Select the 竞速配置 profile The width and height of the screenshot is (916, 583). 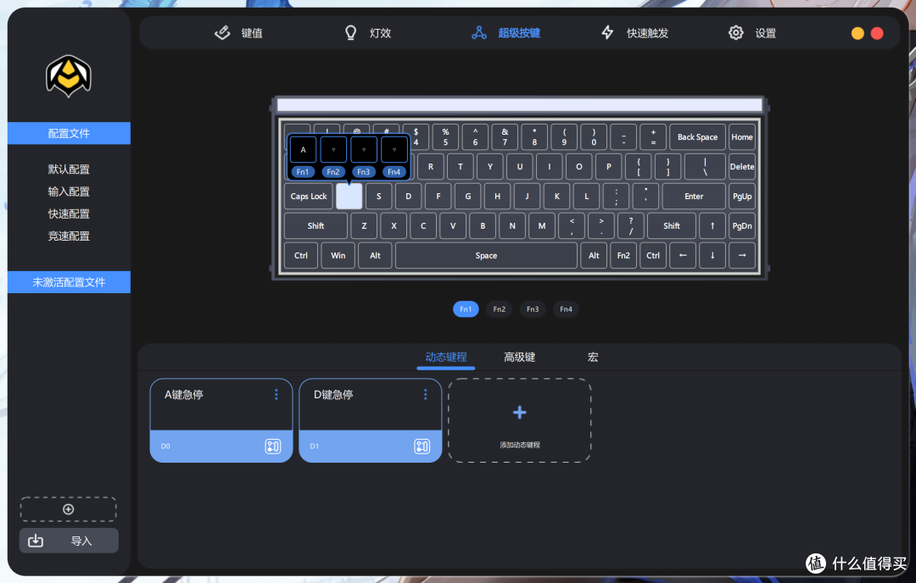(x=69, y=236)
